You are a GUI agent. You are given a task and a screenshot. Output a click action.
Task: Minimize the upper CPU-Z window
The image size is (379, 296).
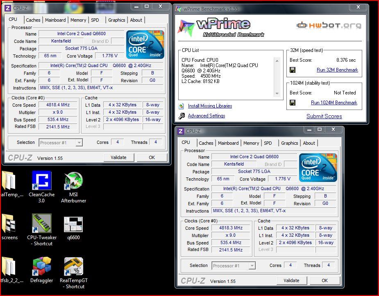(x=136, y=7)
